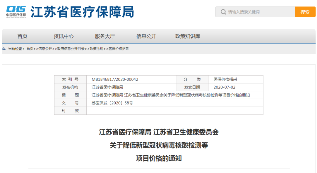Open the 资讯中心 navigation menu item
The width and height of the screenshot is (317, 173).
[x=63, y=36]
